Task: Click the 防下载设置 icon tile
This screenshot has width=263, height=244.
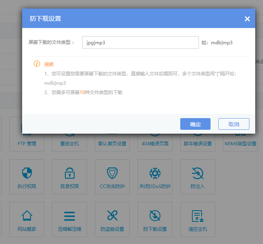Action: [155, 220]
